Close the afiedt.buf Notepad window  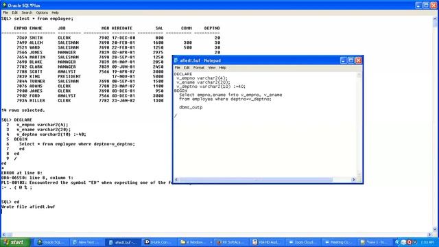[358, 60]
